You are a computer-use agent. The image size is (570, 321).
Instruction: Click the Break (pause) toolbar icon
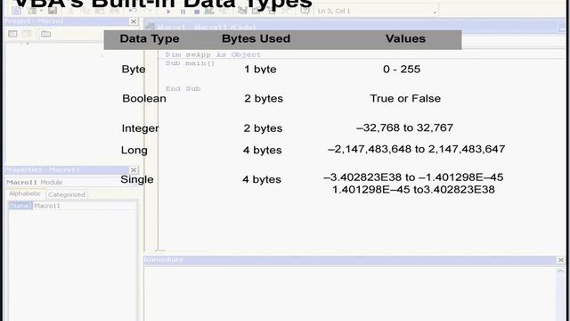[183, 12]
